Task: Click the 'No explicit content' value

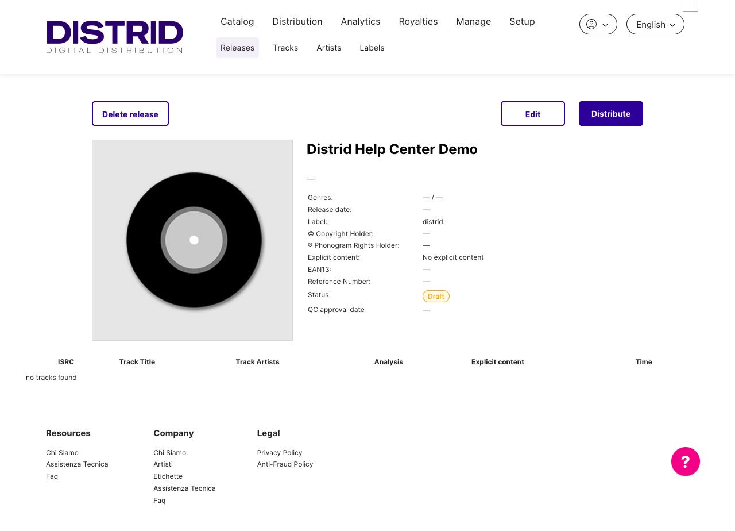Action: 453,257
